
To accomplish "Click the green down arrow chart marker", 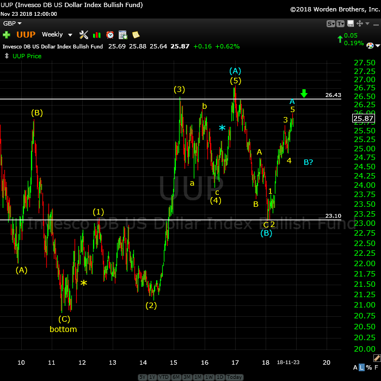I will (x=304, y=94).
